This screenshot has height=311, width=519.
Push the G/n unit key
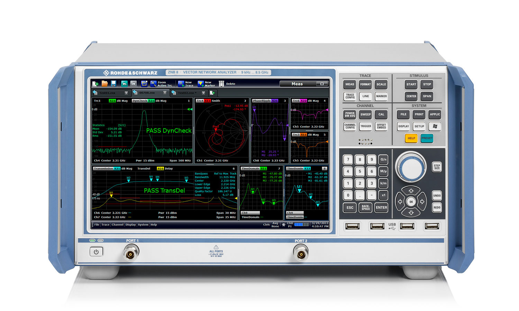point(383,160)
